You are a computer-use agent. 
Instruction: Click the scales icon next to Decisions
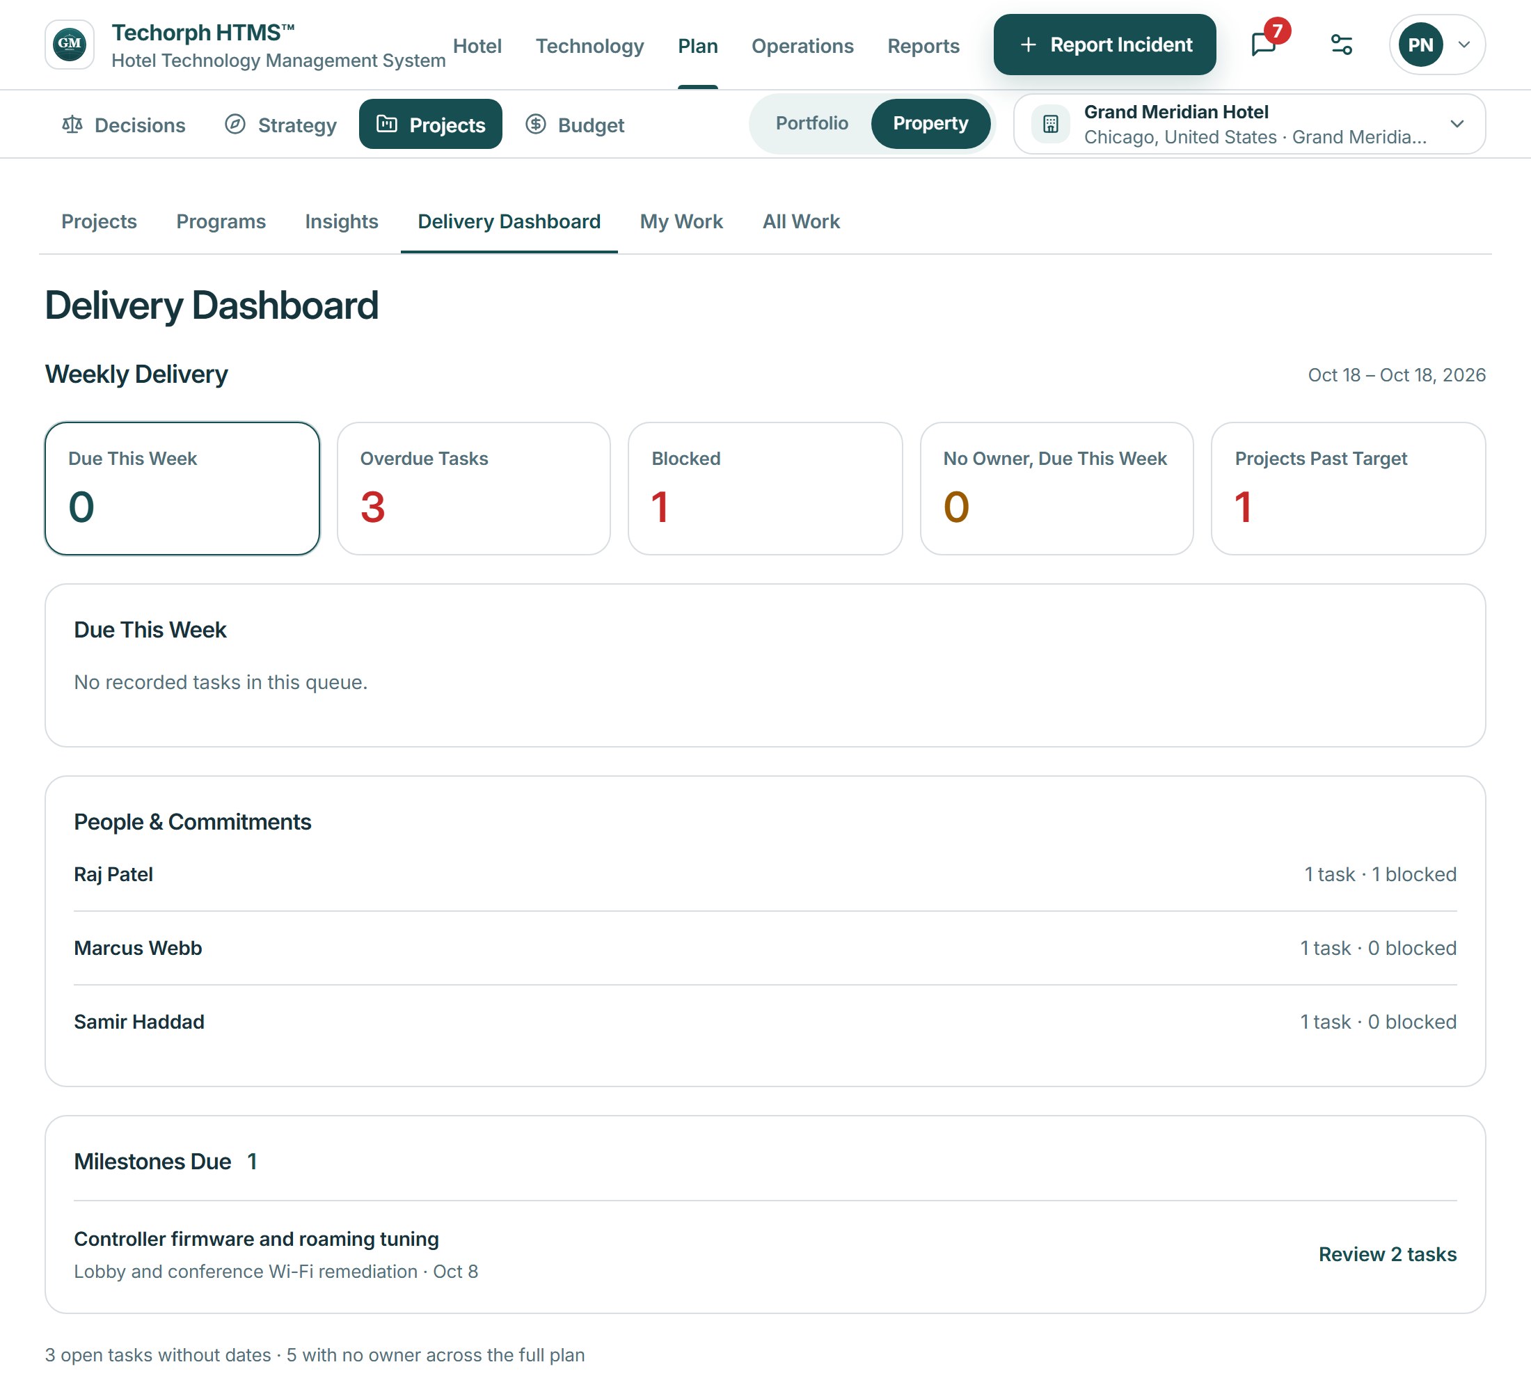(72, 125)
